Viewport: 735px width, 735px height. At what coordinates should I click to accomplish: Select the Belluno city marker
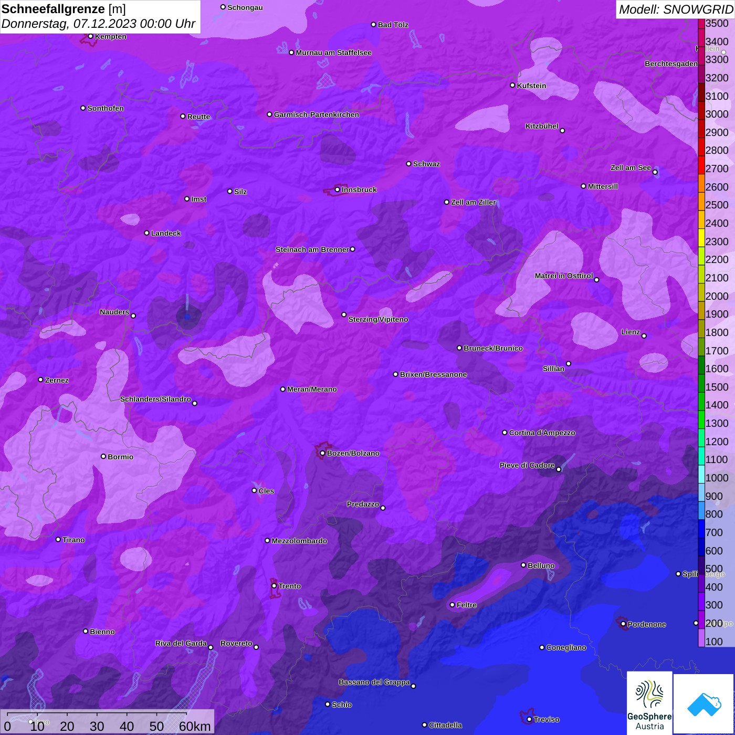[523, 565]
